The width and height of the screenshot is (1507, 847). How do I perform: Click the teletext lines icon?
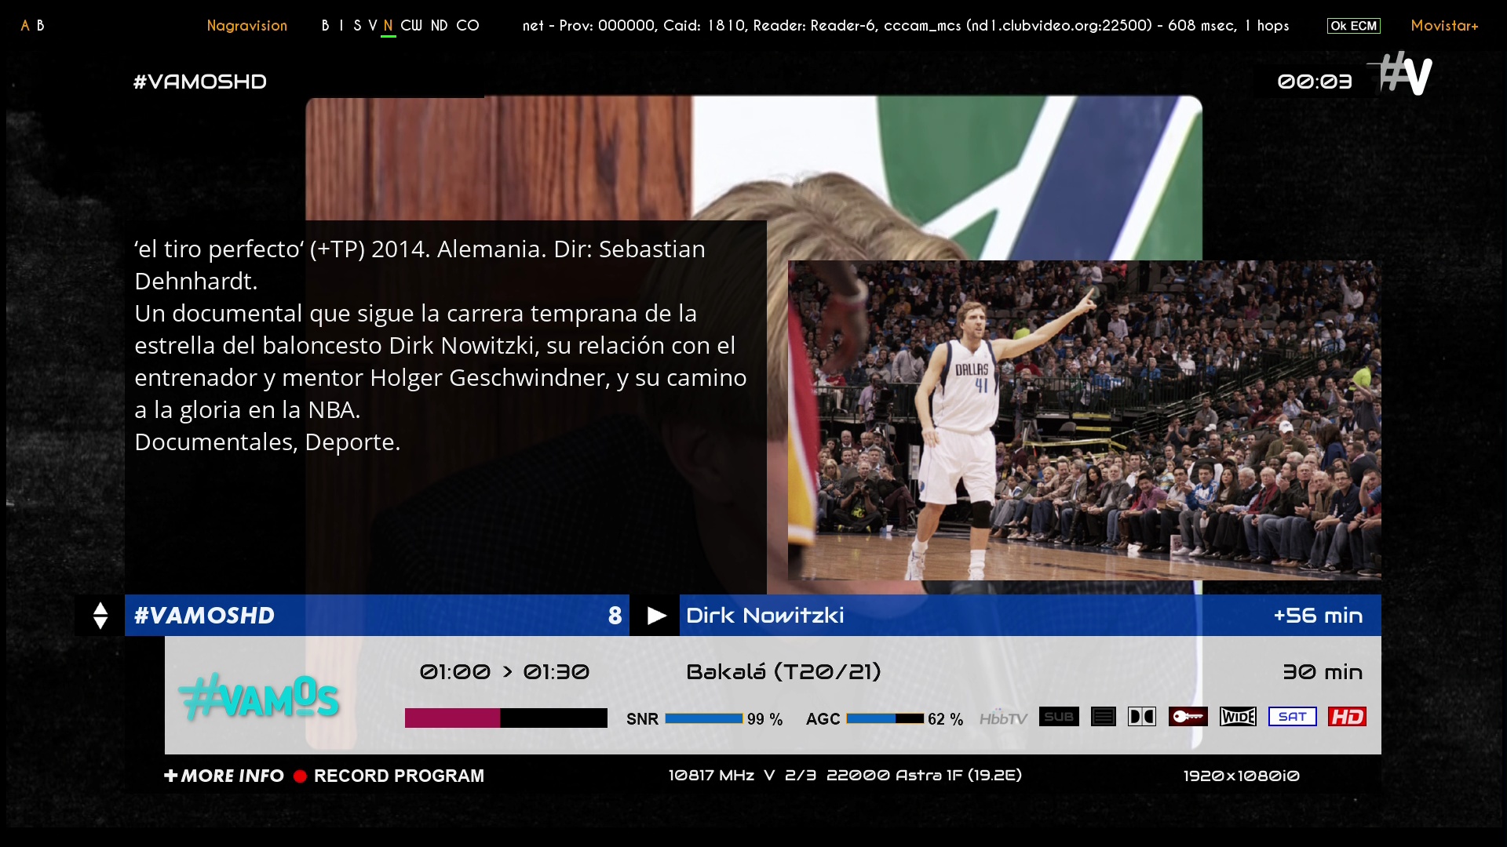coord(1103,717)
